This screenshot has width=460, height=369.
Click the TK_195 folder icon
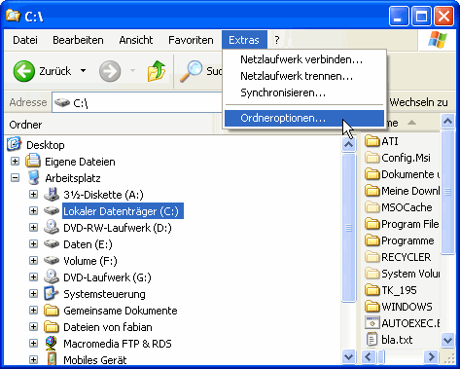[x=372, y=289]
